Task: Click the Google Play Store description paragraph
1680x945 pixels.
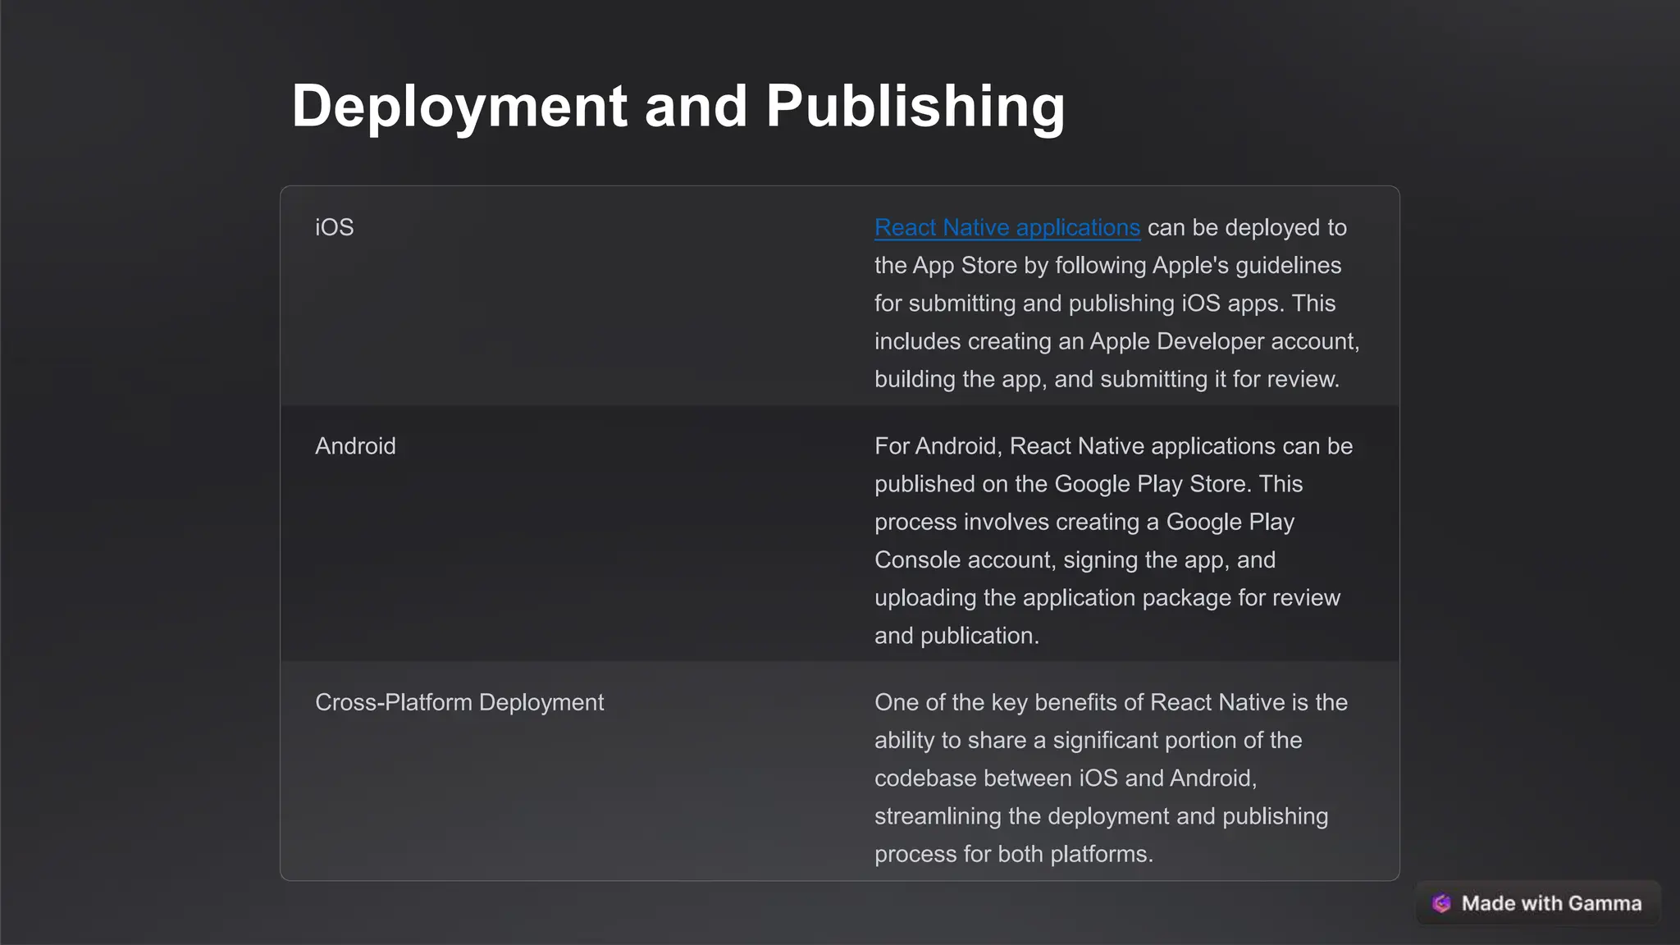Action: (x=1114, y=541)
